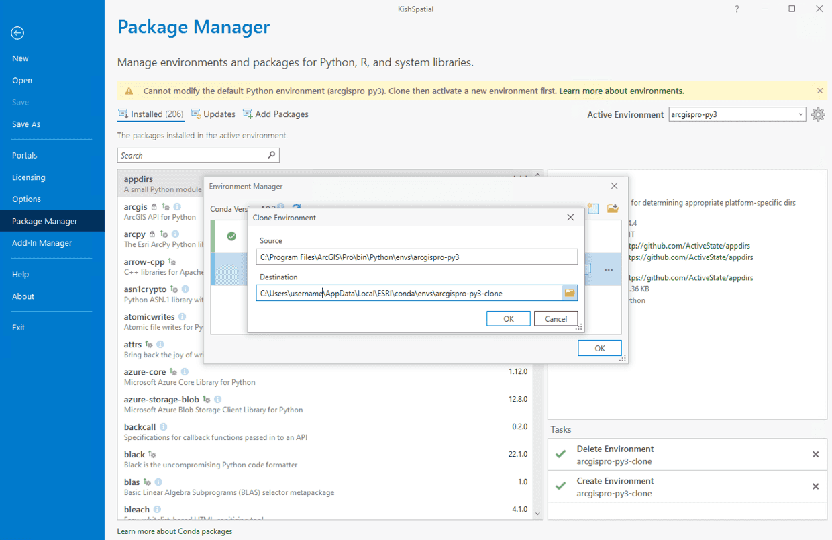Click OK in Clone Environment dialog
Screen dimensions: 832x540
[x=508, y=319]
